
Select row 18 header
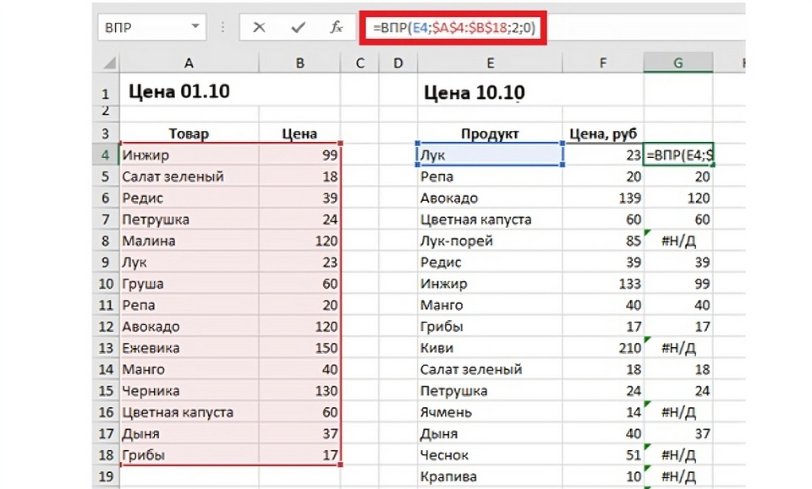pyautogui.click(x=106, y=455)
